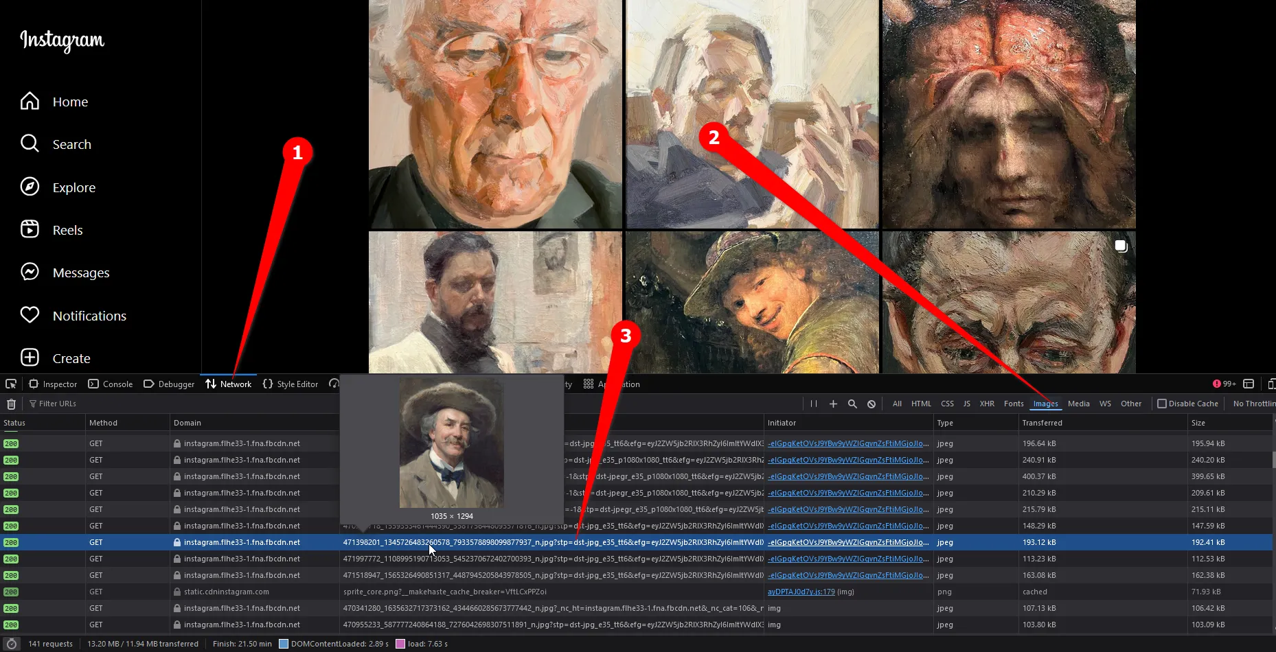Click the ayDPTAJ0d7y.js:179 initiator link
Image resolution: width=1276 pixels, height=652 pixels.
[x=801, y=592]
